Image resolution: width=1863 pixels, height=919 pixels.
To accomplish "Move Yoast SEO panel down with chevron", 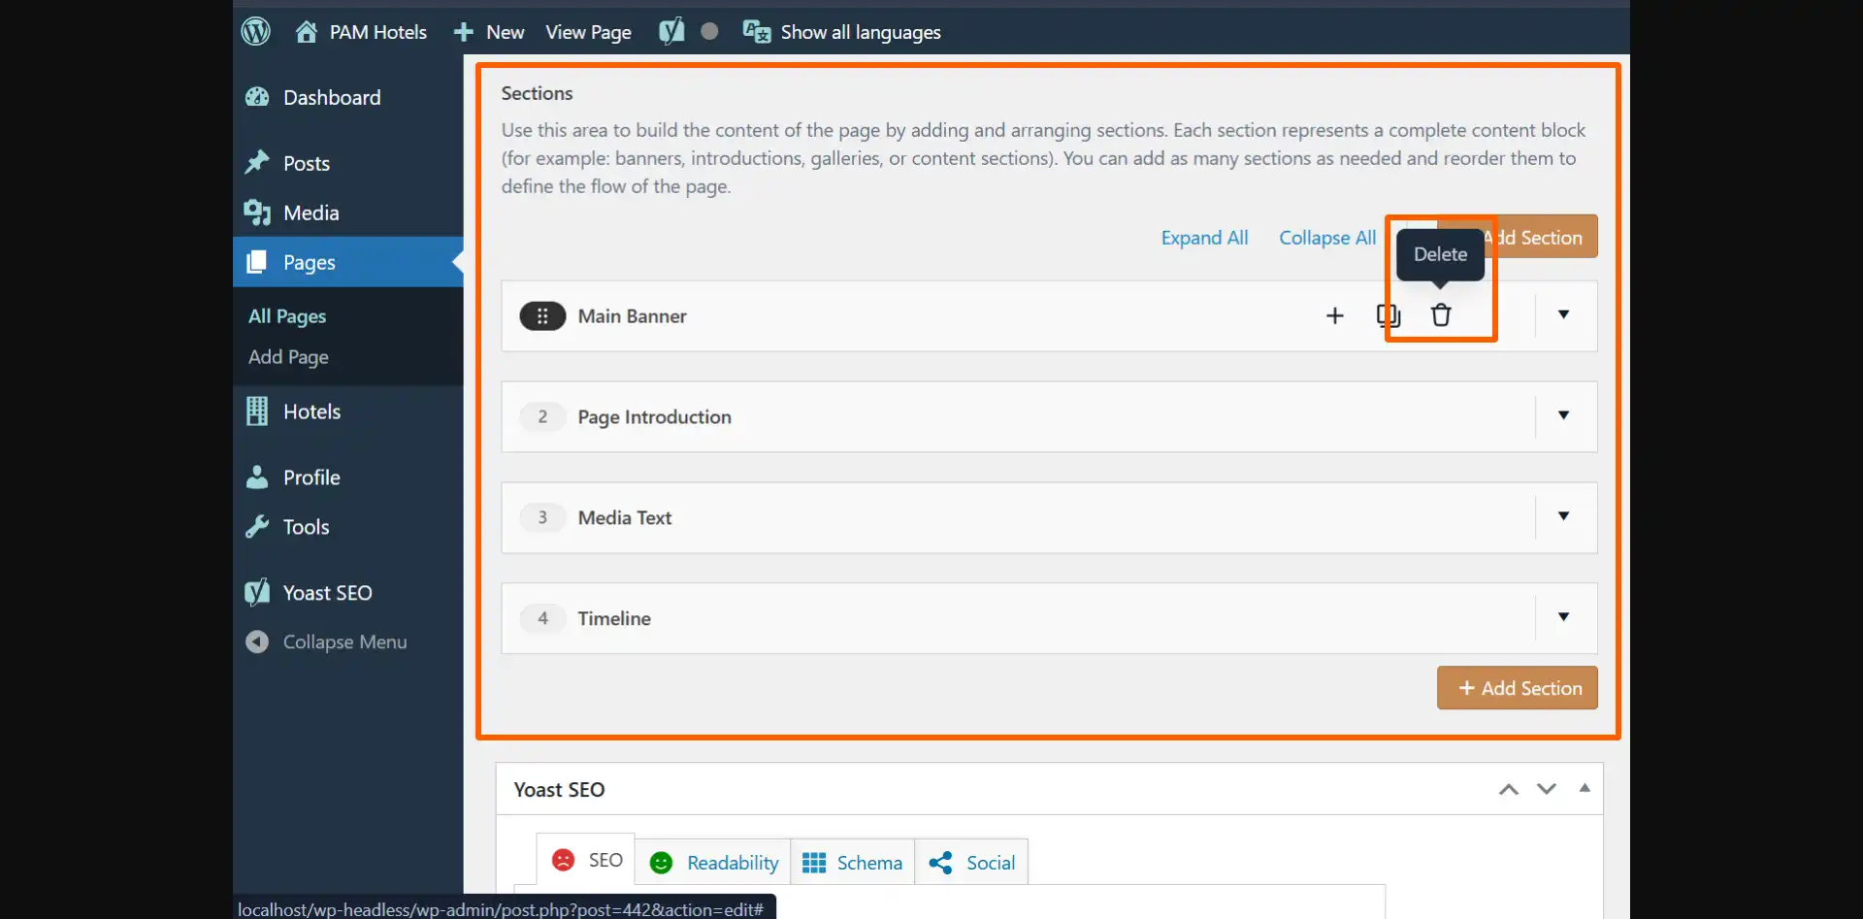I will click(1547, 789).
